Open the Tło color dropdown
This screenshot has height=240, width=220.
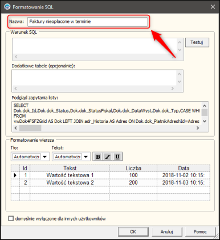point(45,157)
